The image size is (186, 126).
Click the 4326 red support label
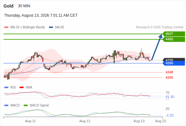169,77
